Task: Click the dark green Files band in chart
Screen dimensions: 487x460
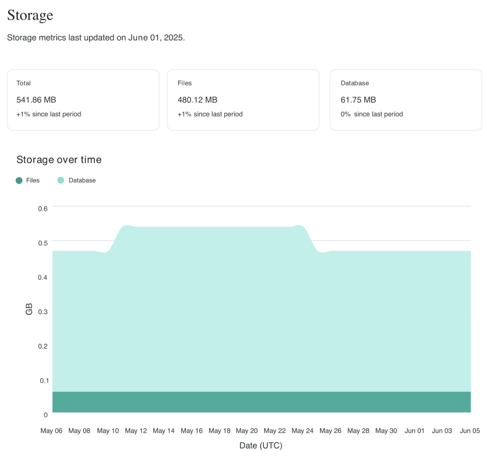Action: 261,402
